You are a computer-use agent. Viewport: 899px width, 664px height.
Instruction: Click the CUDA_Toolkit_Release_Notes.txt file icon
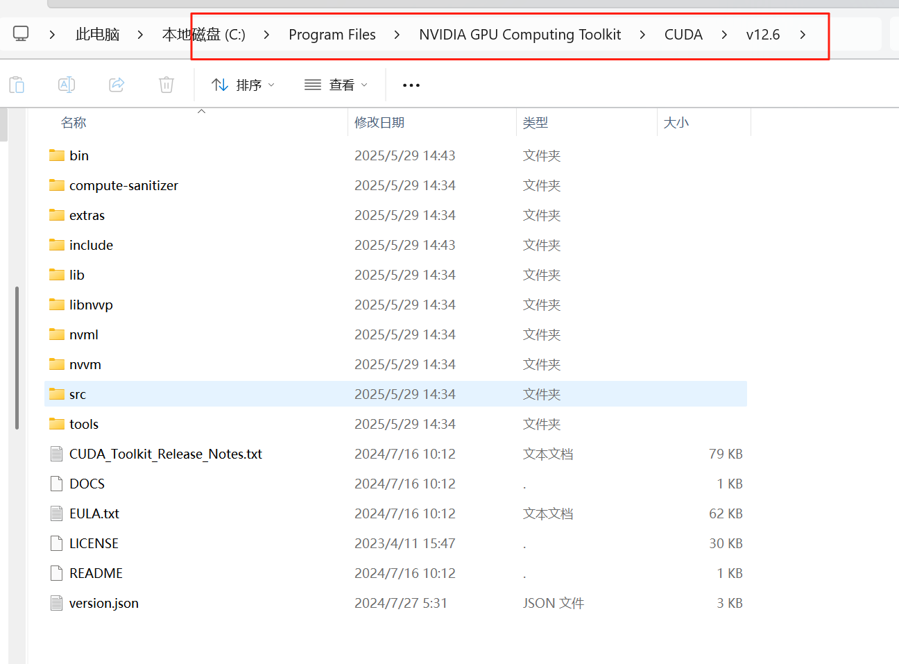57,454
